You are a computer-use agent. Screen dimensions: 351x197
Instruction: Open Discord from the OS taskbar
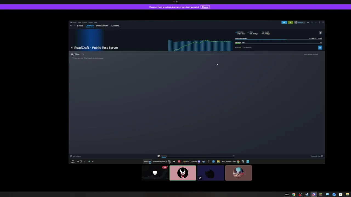point(314,195)
